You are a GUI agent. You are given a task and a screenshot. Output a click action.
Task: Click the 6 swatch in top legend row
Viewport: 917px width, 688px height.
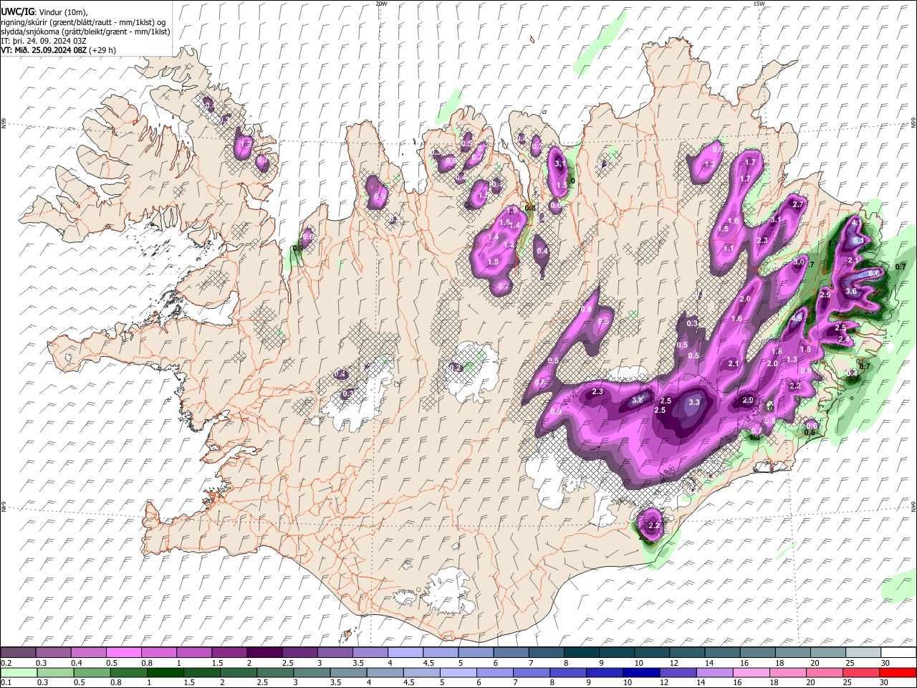click(511, 652)
